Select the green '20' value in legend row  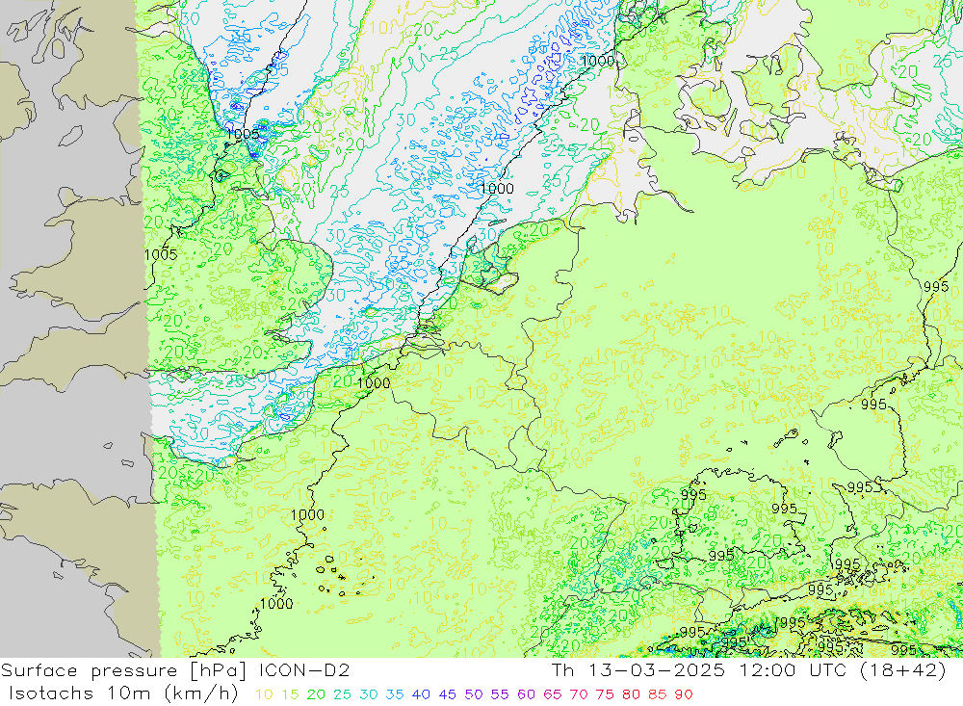(x=316, y=695)
